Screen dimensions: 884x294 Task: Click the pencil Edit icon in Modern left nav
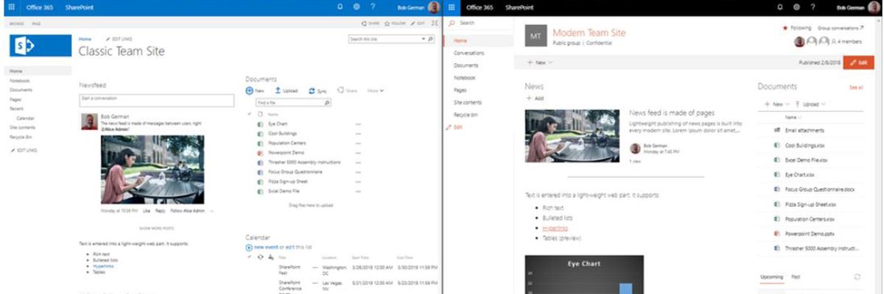pyautogui.click(x=449, y=127)
